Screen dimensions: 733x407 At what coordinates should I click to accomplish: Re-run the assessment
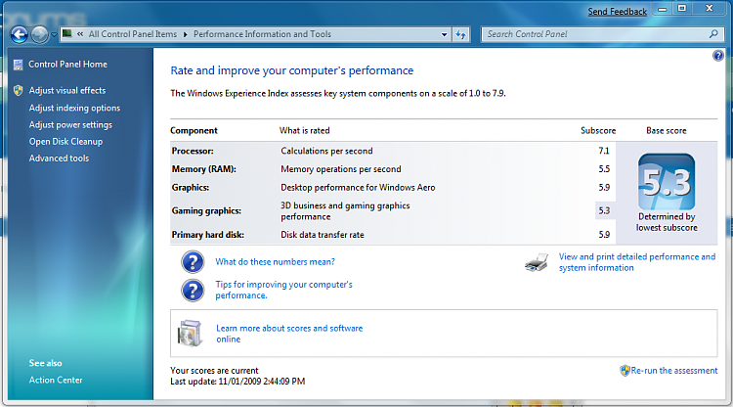674,371
